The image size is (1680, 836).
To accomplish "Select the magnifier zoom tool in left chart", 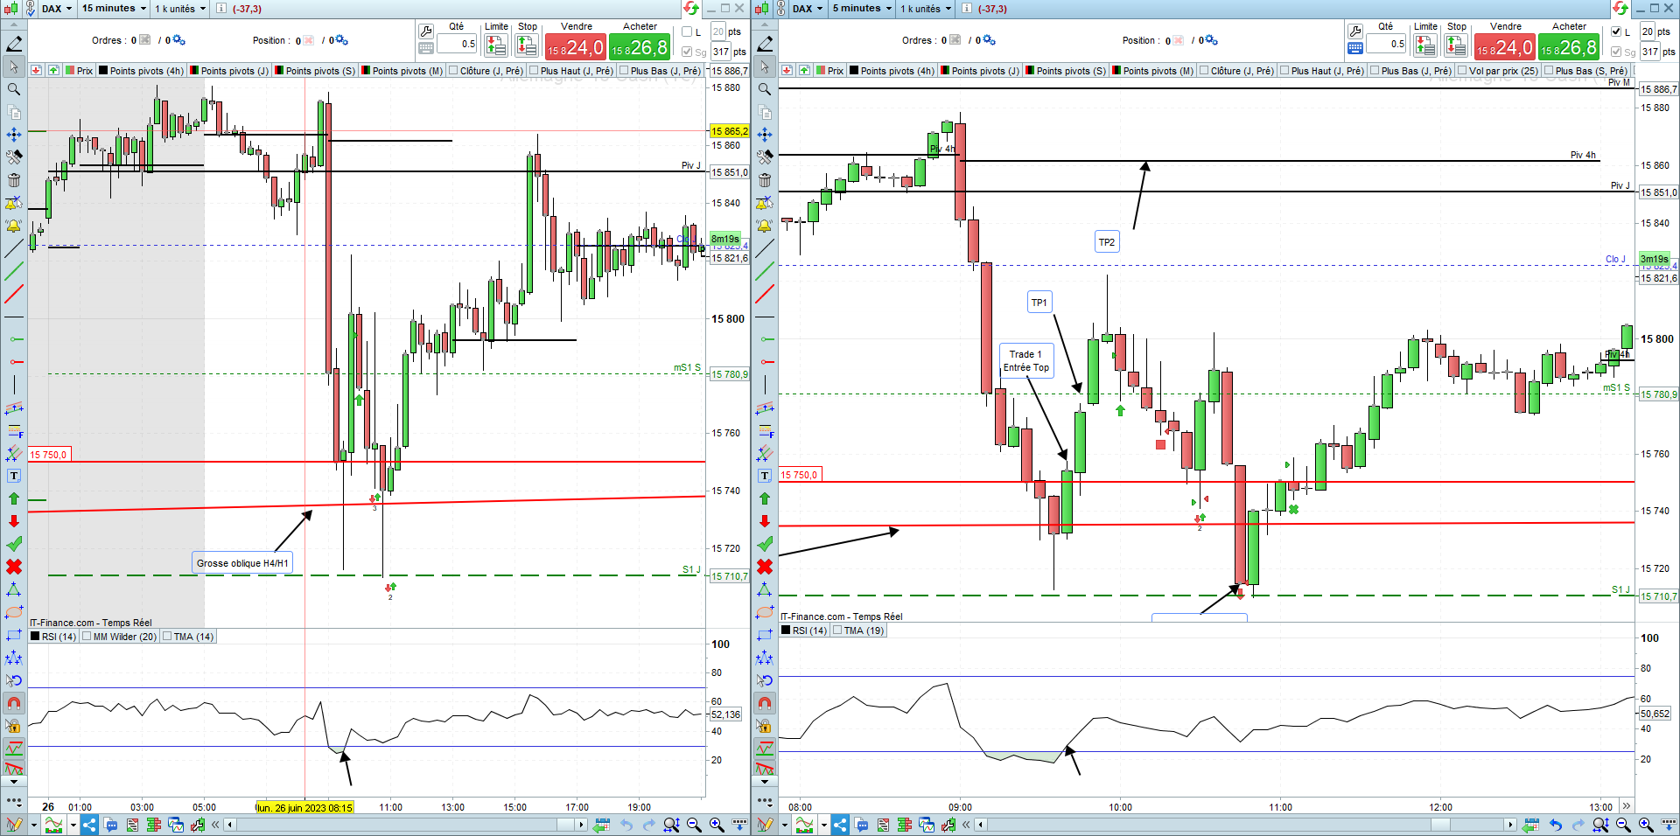I will click(14, 89).
